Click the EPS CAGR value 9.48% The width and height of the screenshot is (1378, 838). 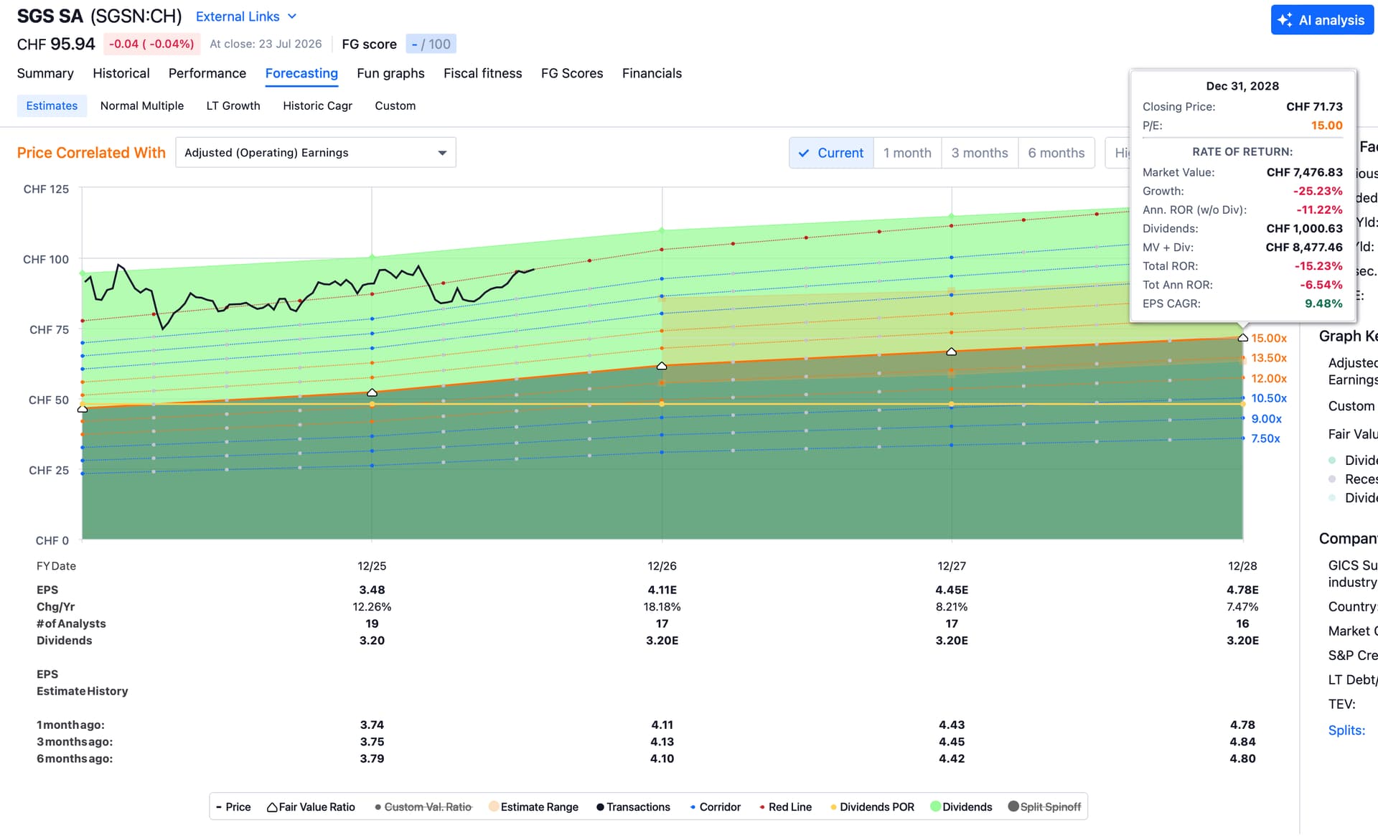pyautogui.click(x=1323, y=303)
